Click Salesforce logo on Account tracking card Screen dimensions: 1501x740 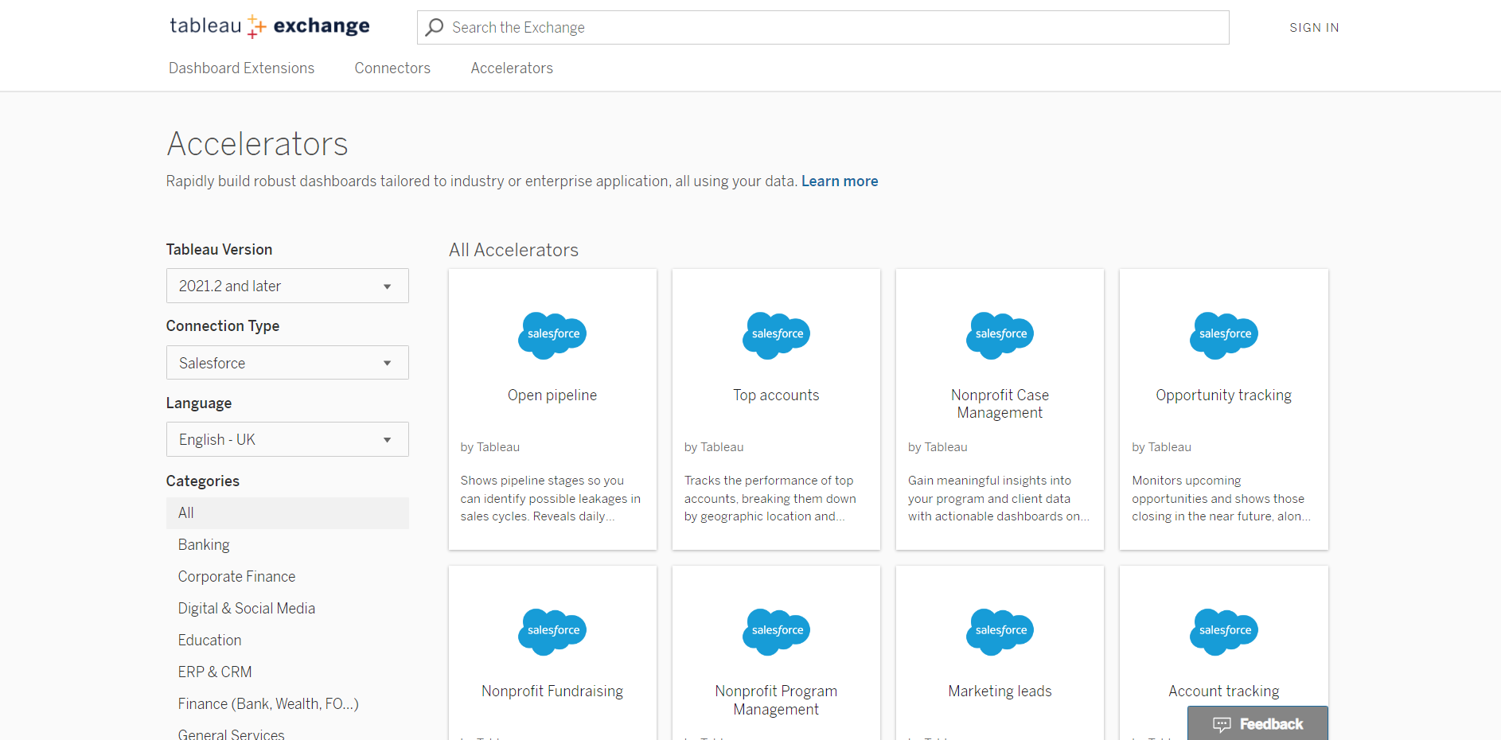pyautogui.click(x=1224, y=632)
